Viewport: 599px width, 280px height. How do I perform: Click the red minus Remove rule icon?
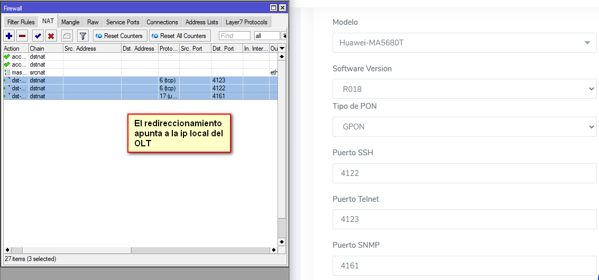tap(22, 36)
